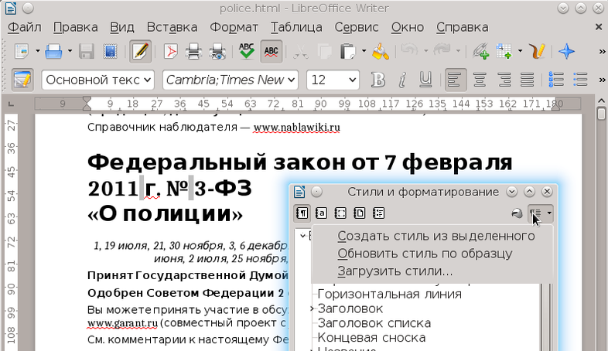The width and height of the screenshot is (608, 351).
Task: Open the www.garant.ru link
Action: click(122, 322)
